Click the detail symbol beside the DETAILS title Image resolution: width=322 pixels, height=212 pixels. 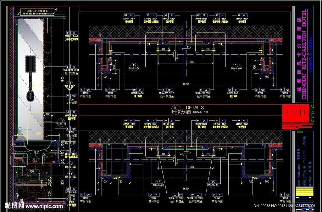(x=175, y=109)
